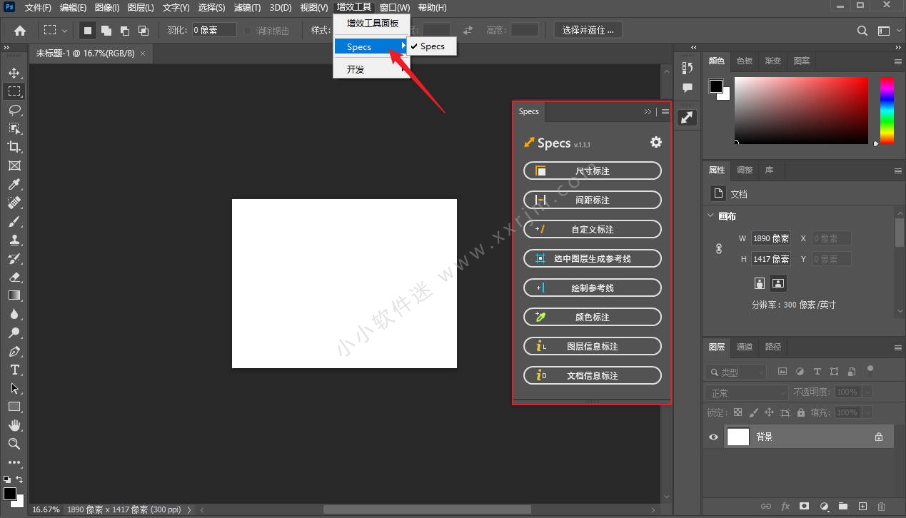Click the 尺寸标注 button
Screen dimensions: 906x518
coord(593,171)
